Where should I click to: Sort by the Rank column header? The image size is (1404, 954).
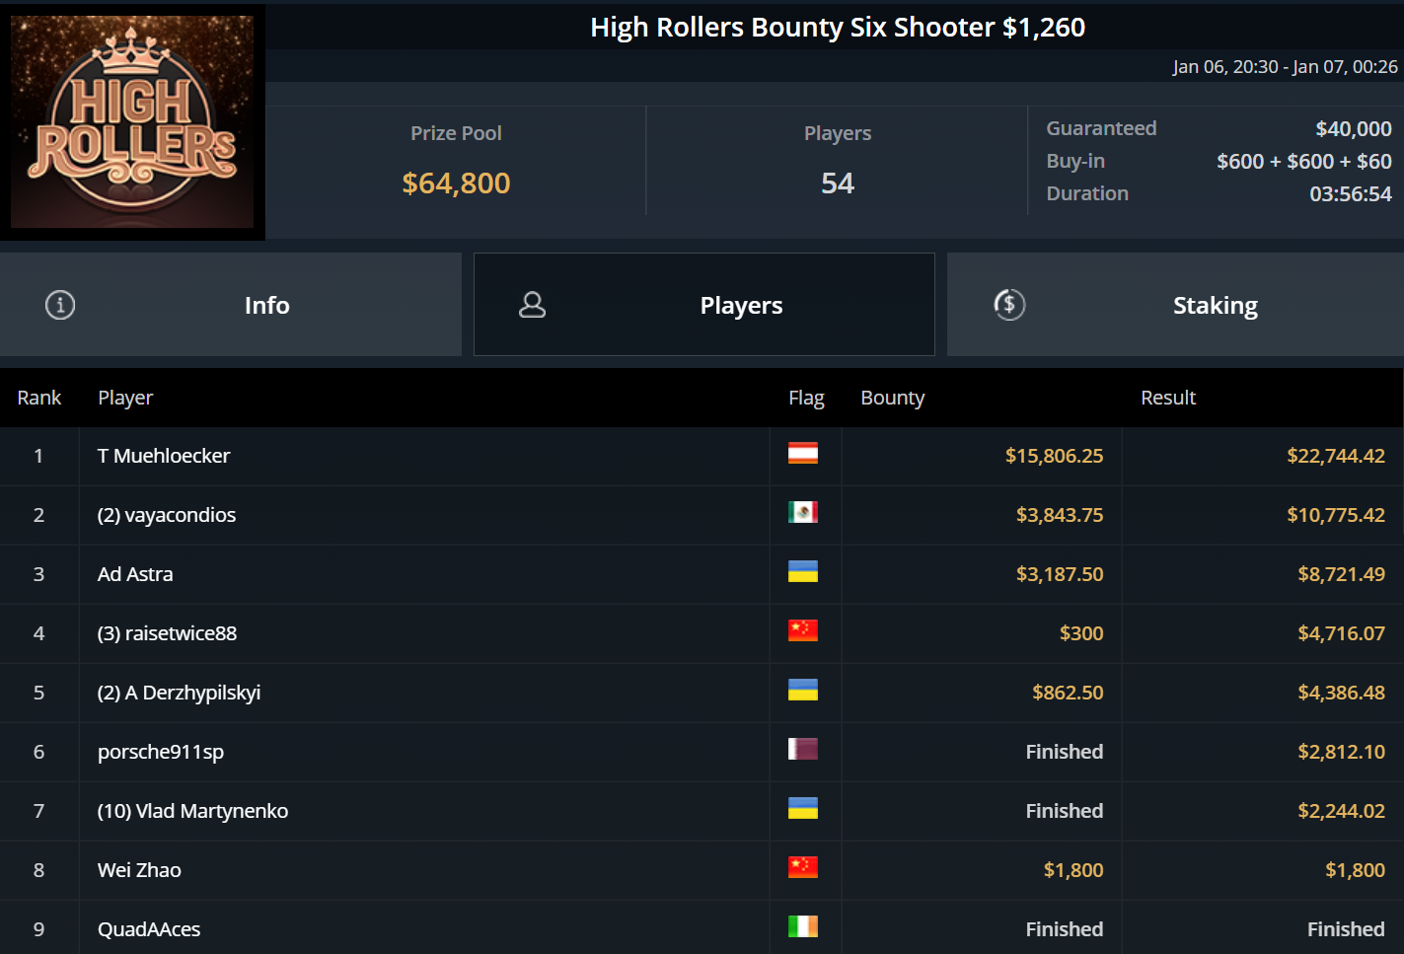39,398
